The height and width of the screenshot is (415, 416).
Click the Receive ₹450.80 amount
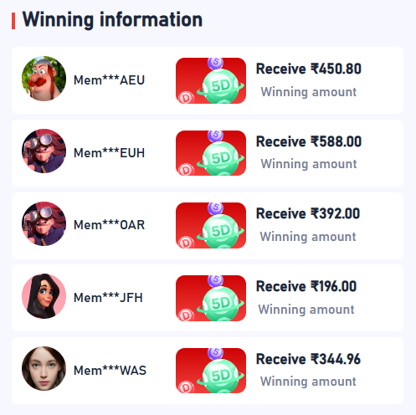click(309, 69)
